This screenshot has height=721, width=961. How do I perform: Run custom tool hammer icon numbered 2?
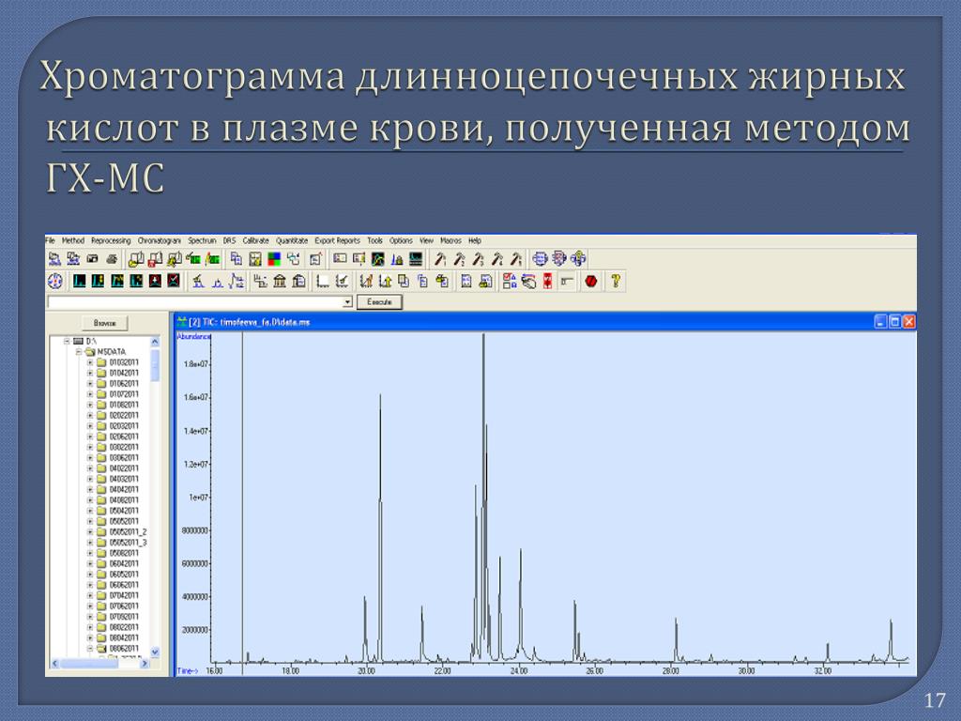click(458, 259)
